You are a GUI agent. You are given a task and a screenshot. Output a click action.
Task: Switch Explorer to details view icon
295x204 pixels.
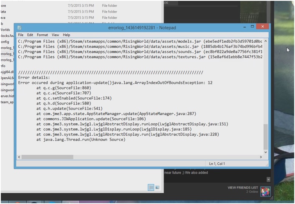pos(151,188)
